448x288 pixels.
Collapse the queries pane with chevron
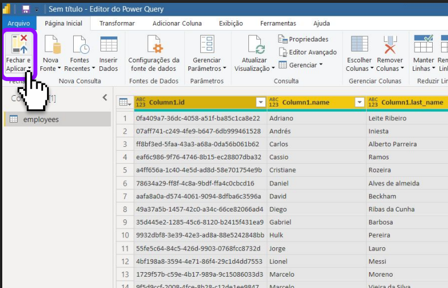(105, 98)
